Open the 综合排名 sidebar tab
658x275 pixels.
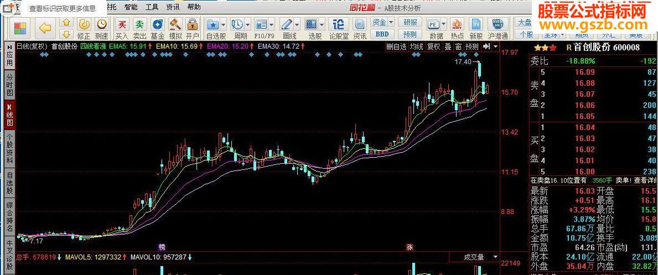click(9, 217)
